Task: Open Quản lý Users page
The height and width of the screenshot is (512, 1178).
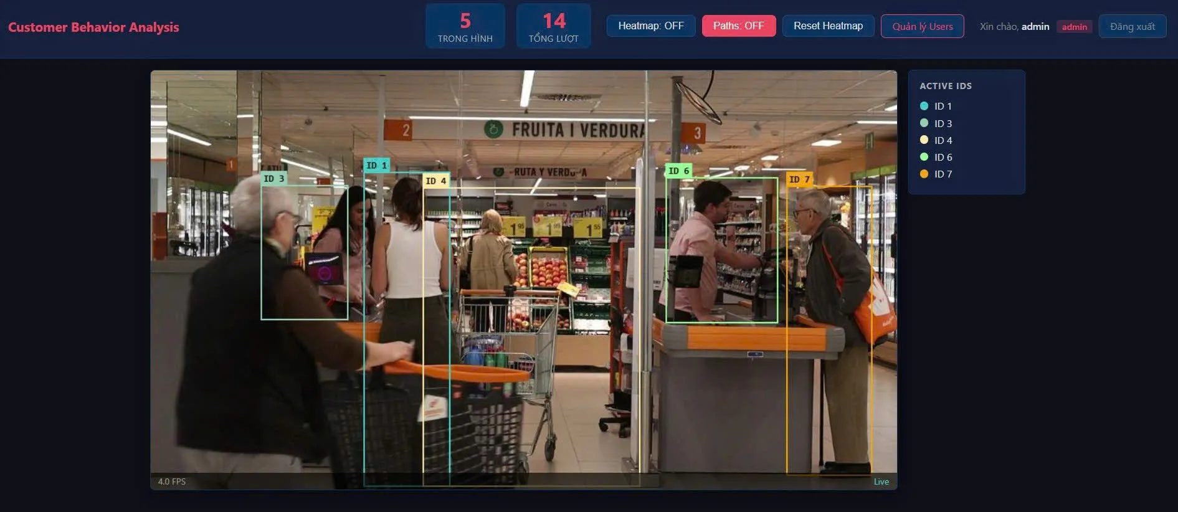Action: point(923,26)
